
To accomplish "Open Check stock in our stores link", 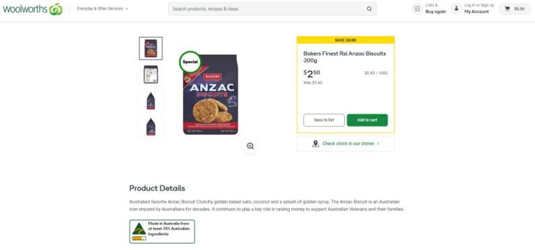I will [348, 144].
